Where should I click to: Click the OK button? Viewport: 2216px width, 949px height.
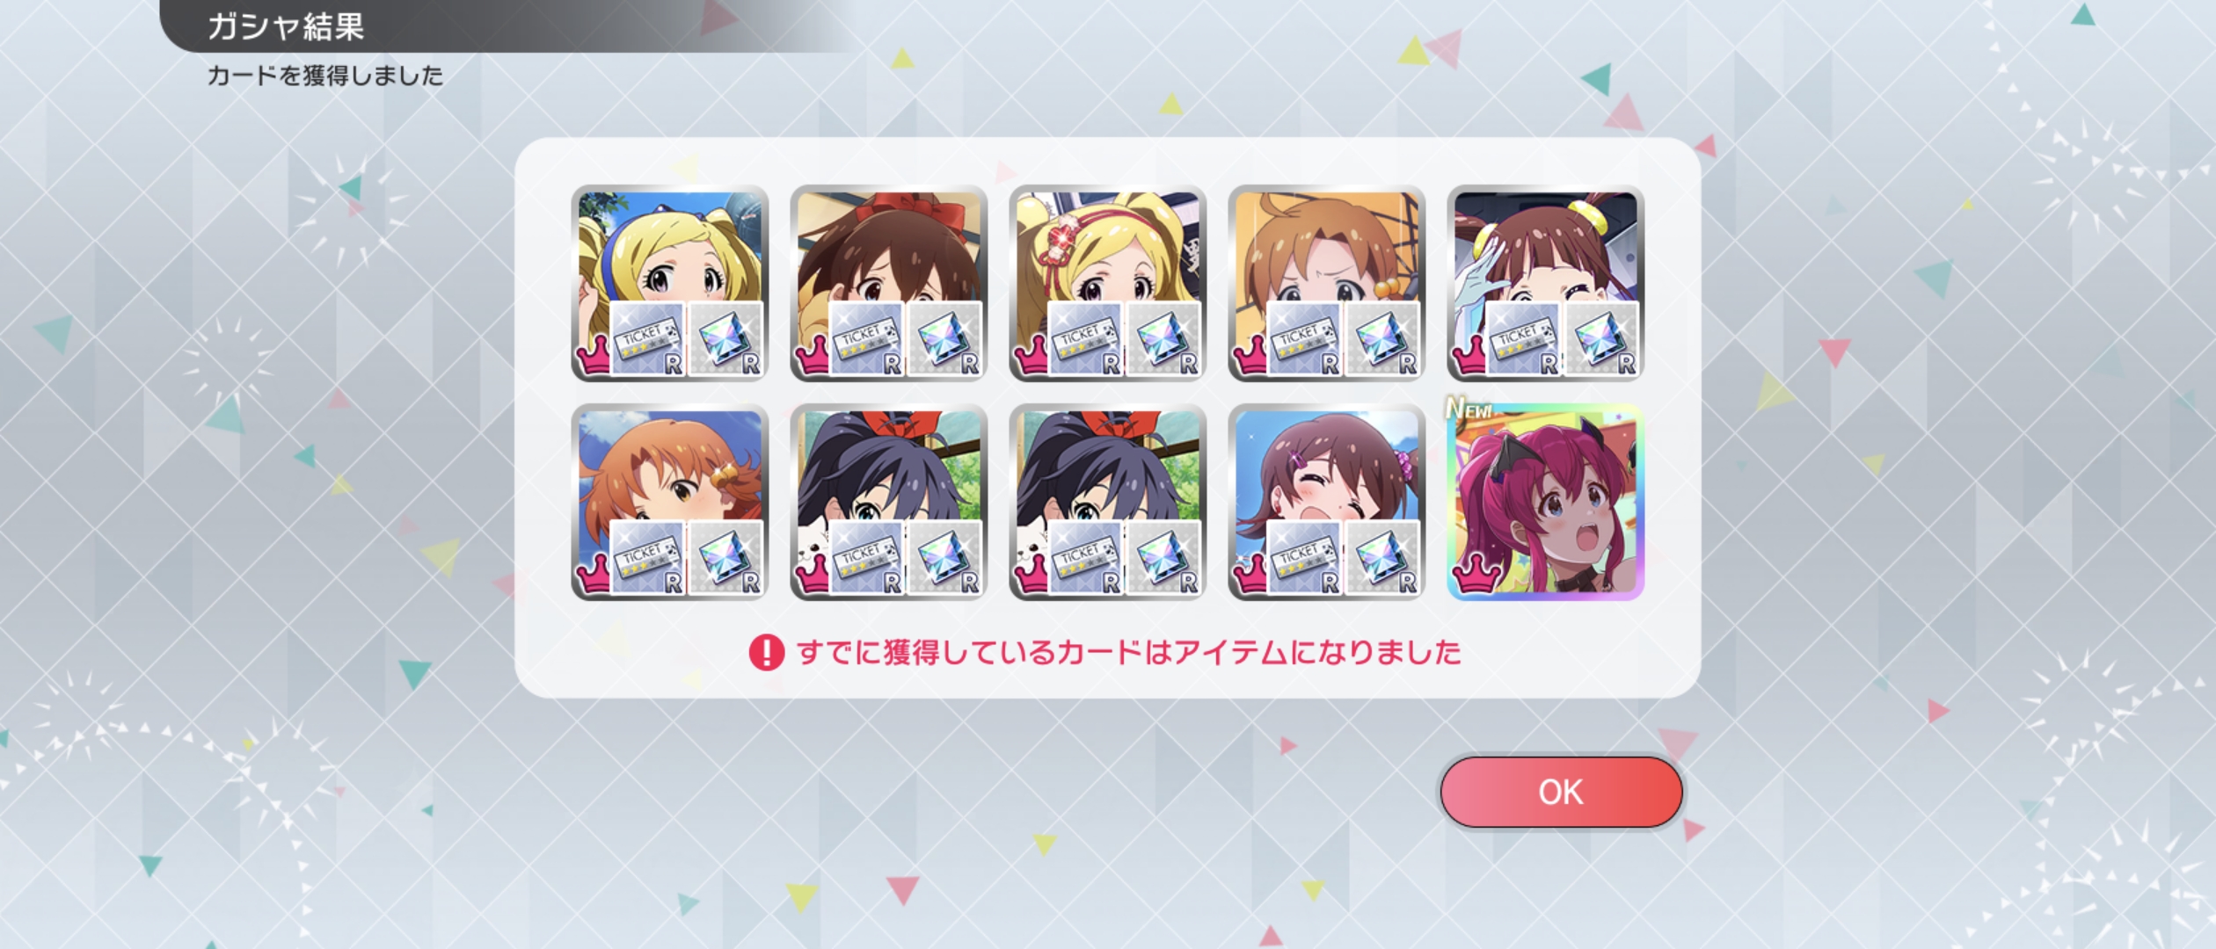pyautogui.click(x=1561, y=792)
